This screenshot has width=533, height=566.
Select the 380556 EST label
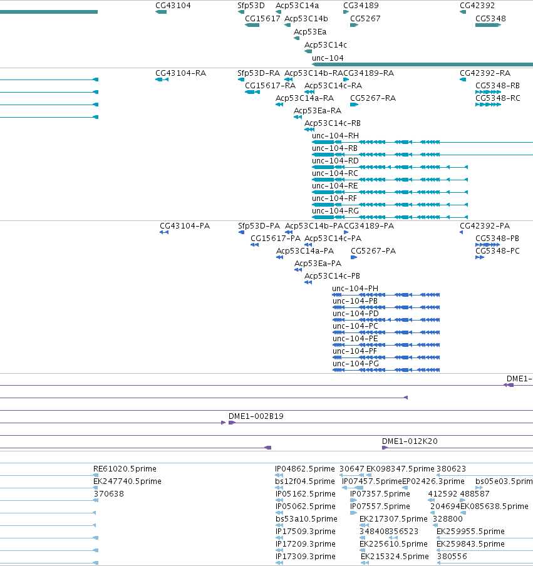(452, 556)
